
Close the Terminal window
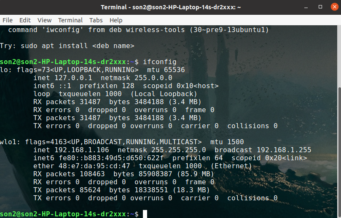coord(335,7)
